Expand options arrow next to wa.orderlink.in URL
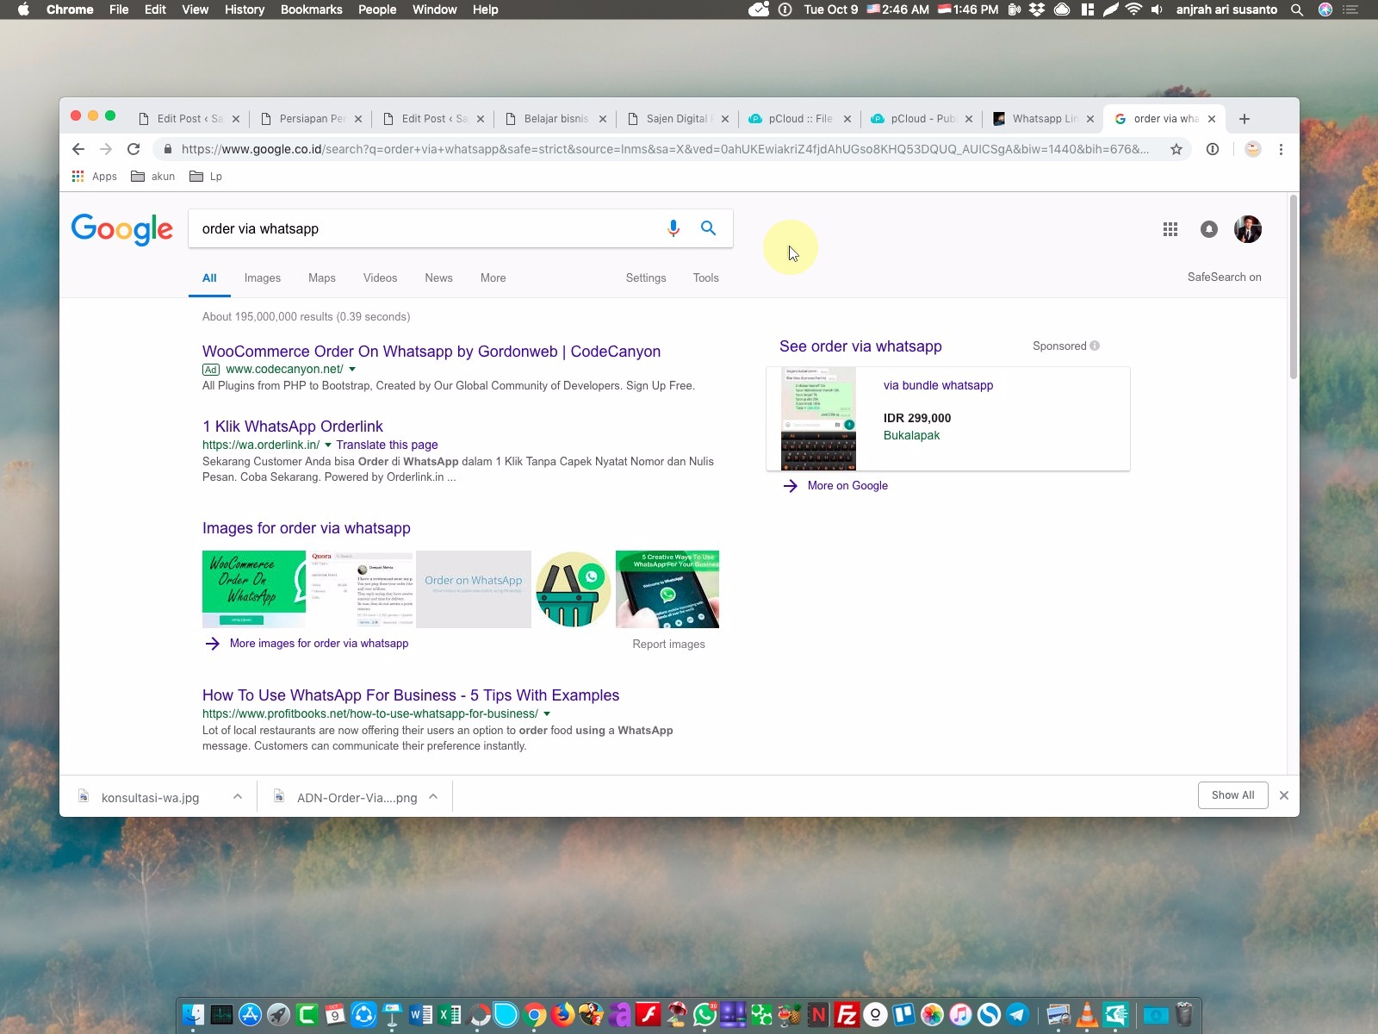The width and height of the screenshot is (1378, 1034). click(328, 445)
